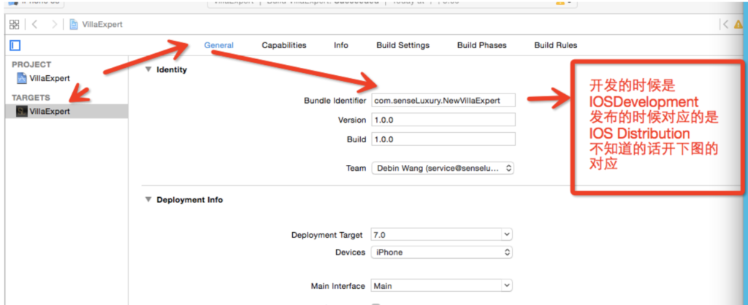Click the Version field

[x=443, y=120]
